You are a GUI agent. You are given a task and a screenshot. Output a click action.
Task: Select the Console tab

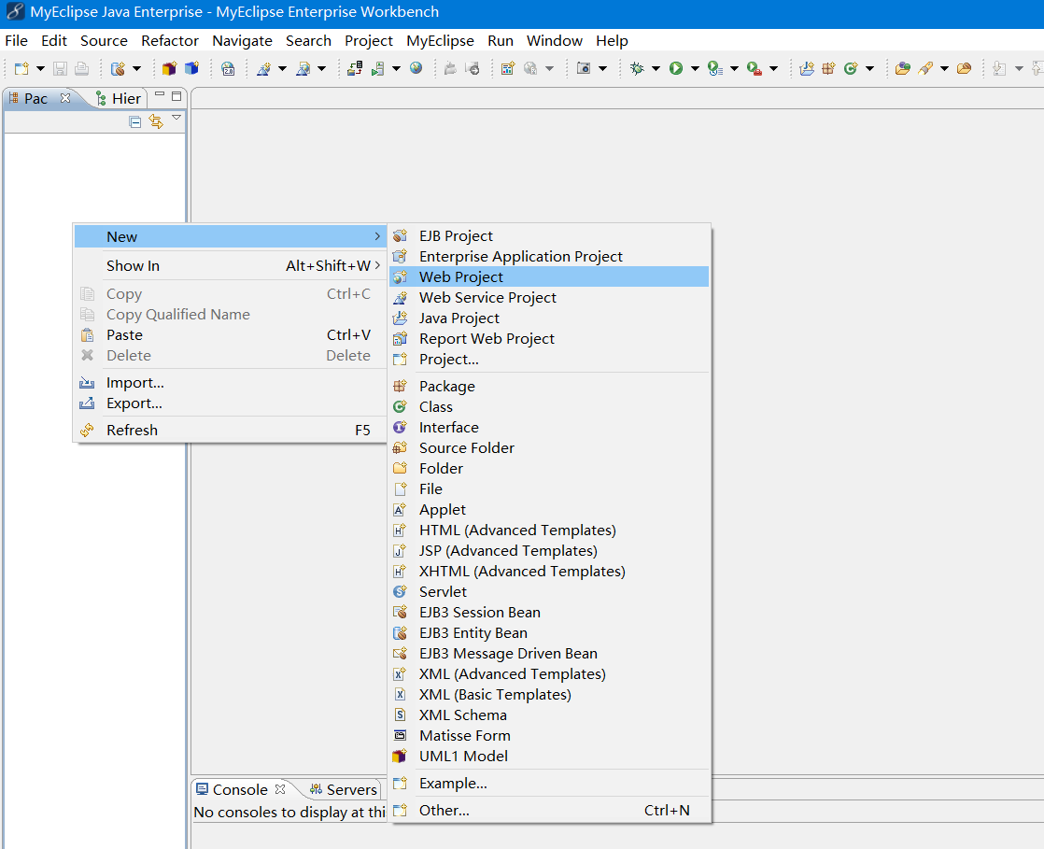click(241, 790)
